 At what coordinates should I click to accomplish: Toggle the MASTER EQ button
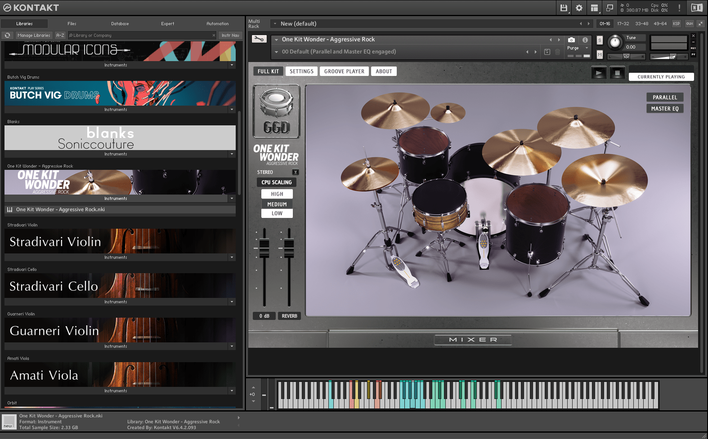coord(665,108)
